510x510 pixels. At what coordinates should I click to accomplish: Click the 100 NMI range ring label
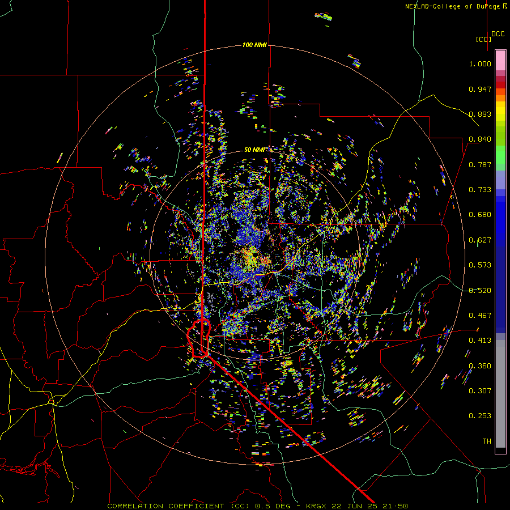point(254,45)
